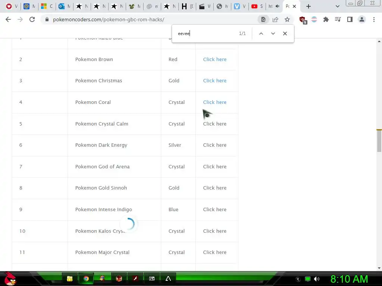The width and height of the screenshot is (382, 286).
Task: Select the Pokemon Dark Energy text
Action: coord(101,145)
